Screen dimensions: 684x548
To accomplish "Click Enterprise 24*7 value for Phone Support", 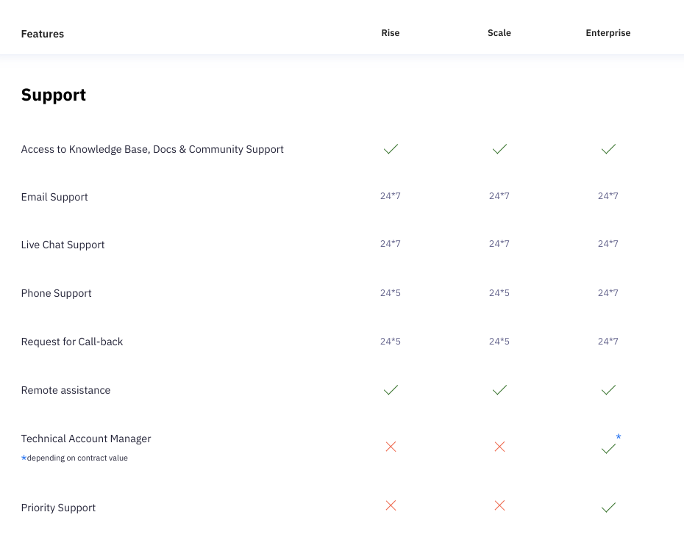I will pos(608,293).
